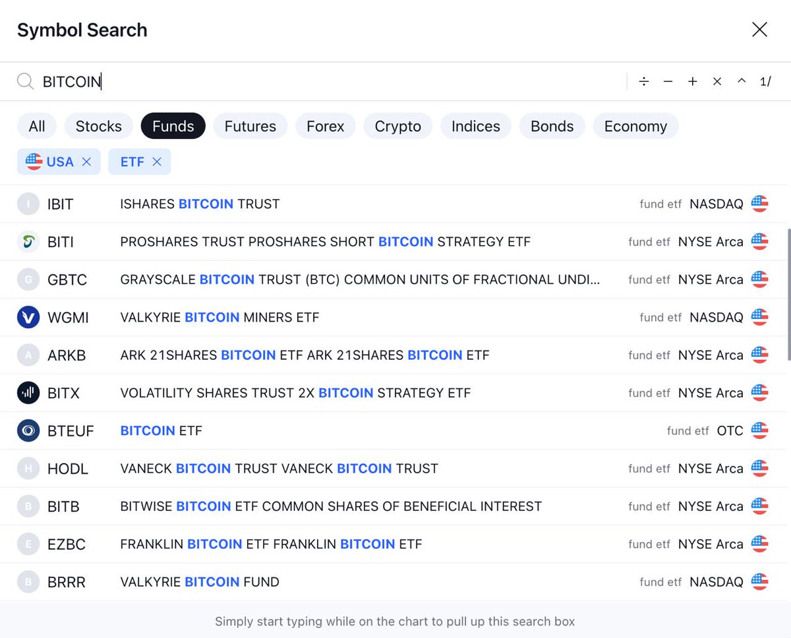The image size is (791, 638).
Task: Remove the ETF type filter
Action: pyautogui.click(x=156, y=161)
